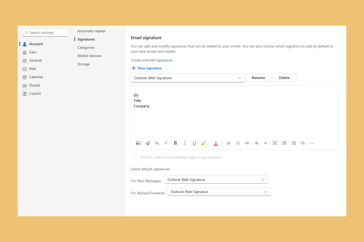Open the Calendar settings section
The height and width of the screenshot is (242, 364).
coord(36,77)
